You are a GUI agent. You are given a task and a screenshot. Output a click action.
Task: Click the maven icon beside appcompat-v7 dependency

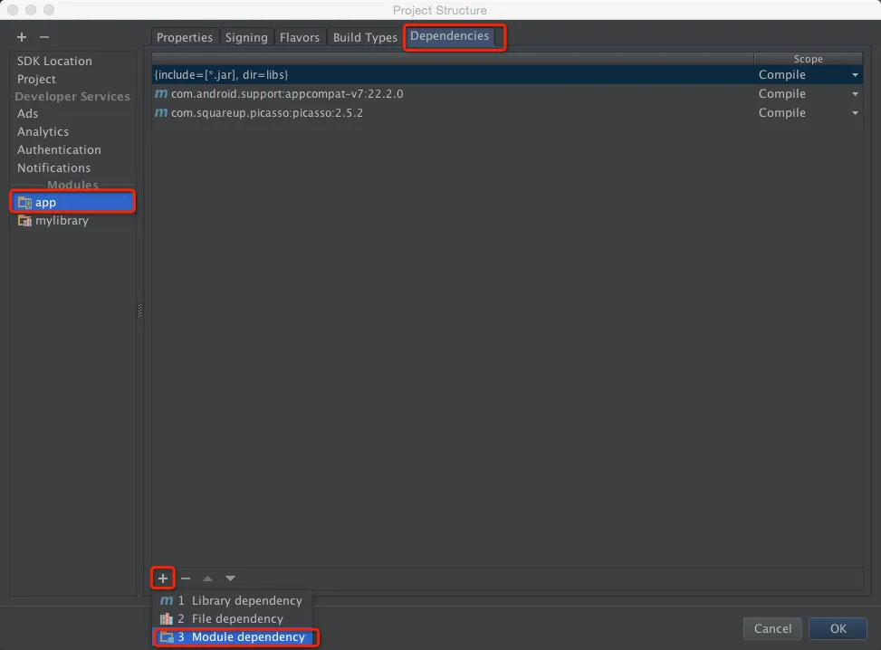point(161,93)
